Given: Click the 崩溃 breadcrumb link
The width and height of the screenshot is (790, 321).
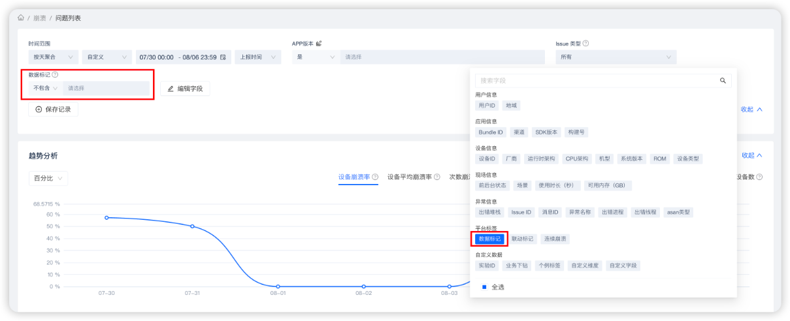Looking at the screenshot, I should 40,18.
